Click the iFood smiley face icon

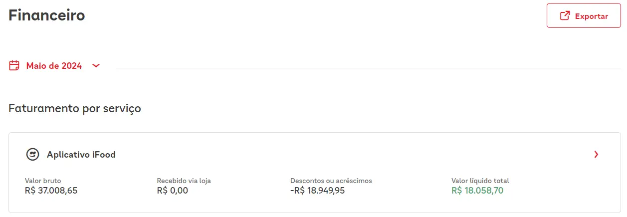(x=32, y=155)
